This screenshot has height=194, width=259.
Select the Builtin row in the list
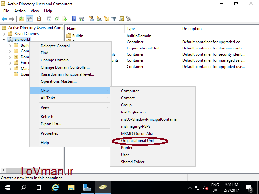coord(78,36)
